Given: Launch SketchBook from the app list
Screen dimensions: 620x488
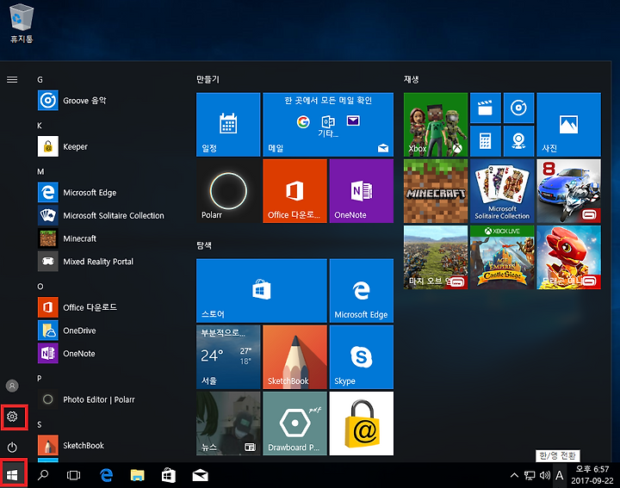Looking at the screenshot, I should point(107,445).
